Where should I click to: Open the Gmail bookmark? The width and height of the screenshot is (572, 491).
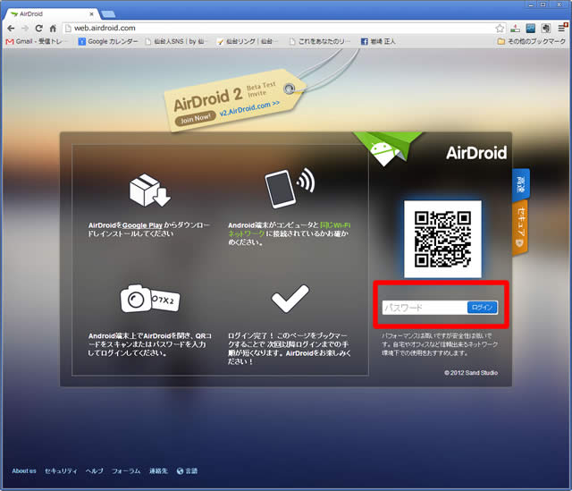(x=36, y=41)
